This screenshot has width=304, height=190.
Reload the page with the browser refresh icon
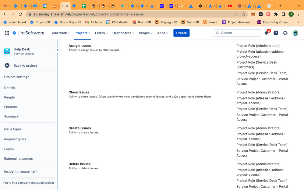20,14
